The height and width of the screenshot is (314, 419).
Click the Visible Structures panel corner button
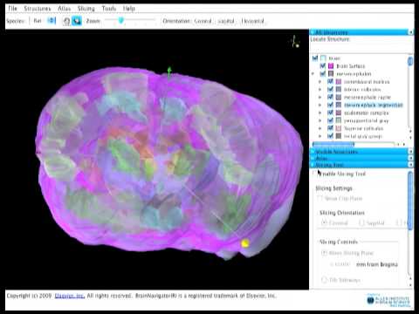tap(411, 152)
